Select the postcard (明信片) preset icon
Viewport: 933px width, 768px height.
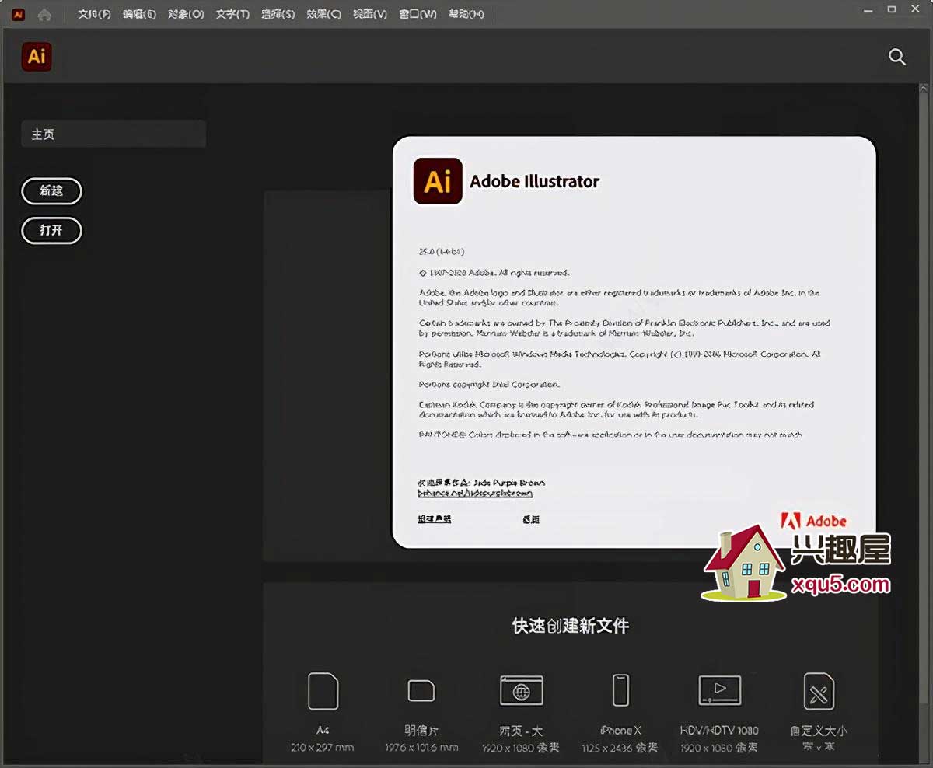(x=421, y=690)
